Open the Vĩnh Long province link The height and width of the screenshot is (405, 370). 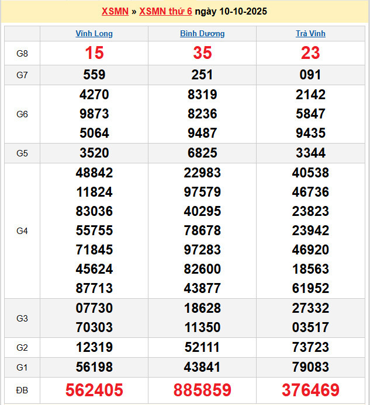(94, 34)
